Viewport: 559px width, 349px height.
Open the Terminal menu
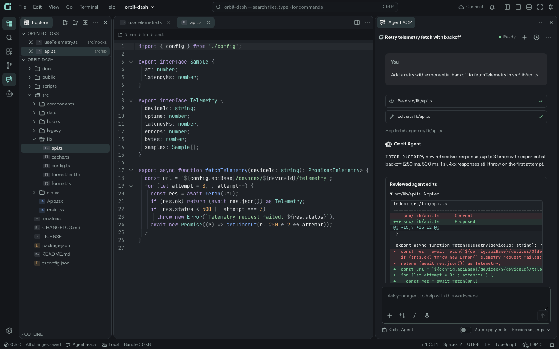coord(89,7)
